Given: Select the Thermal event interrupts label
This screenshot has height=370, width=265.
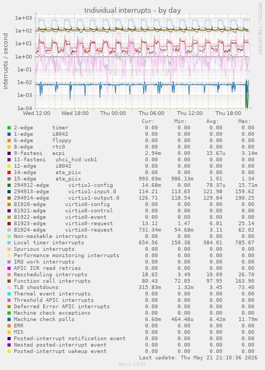Looking at the screenshot, I should (52, 294).
